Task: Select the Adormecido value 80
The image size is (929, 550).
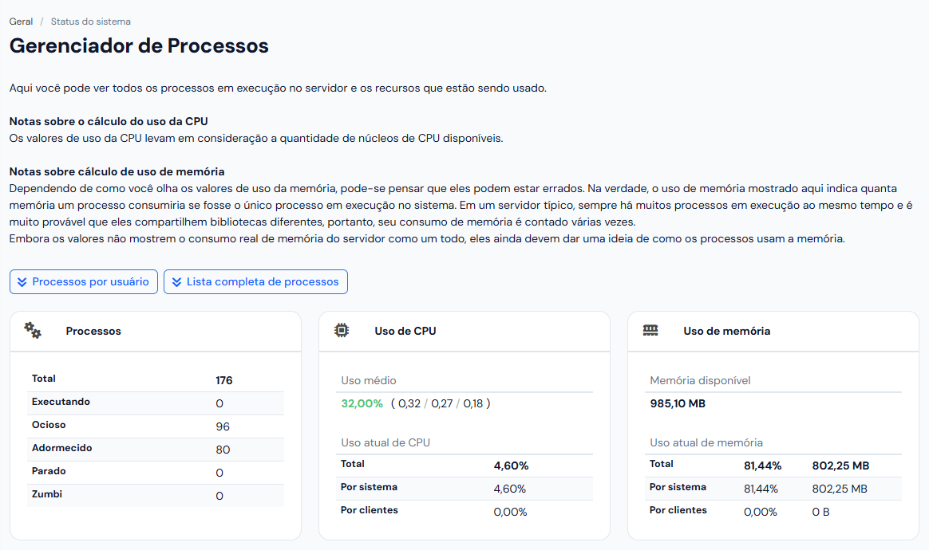Action: pyautogui.click(x=223, y=450)
